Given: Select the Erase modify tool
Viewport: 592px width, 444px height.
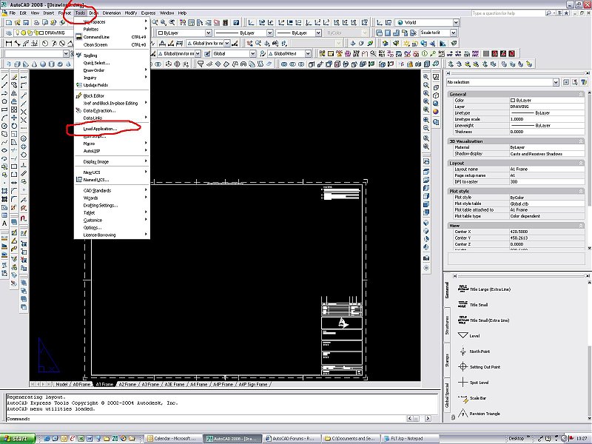Looking at the screenshot, I should click(14, 77).
